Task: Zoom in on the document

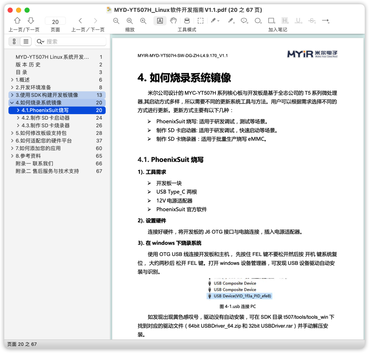Action: point(143,21)
